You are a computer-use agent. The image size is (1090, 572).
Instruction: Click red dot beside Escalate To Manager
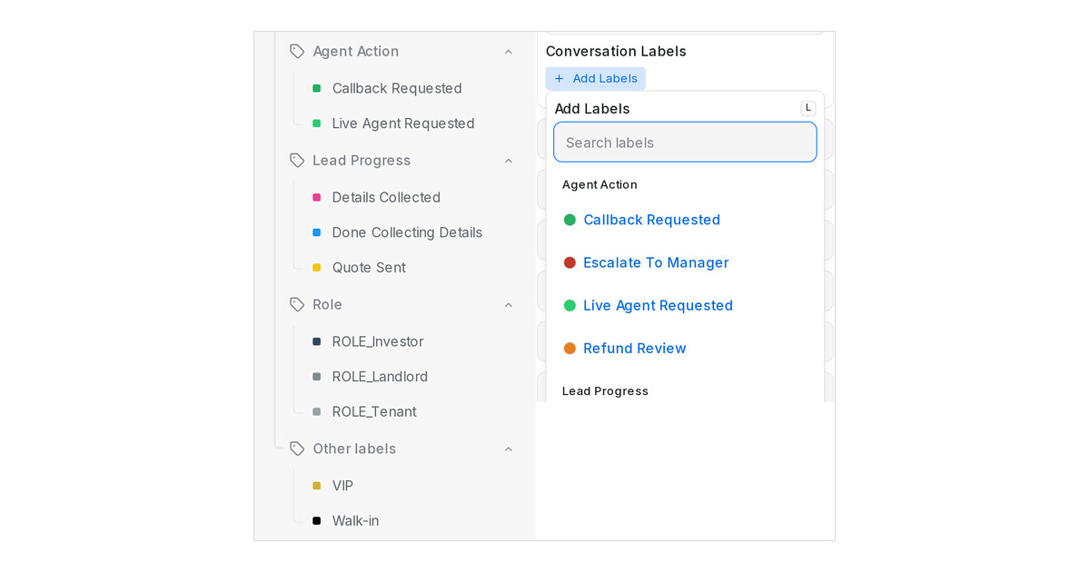coord(570,262)
